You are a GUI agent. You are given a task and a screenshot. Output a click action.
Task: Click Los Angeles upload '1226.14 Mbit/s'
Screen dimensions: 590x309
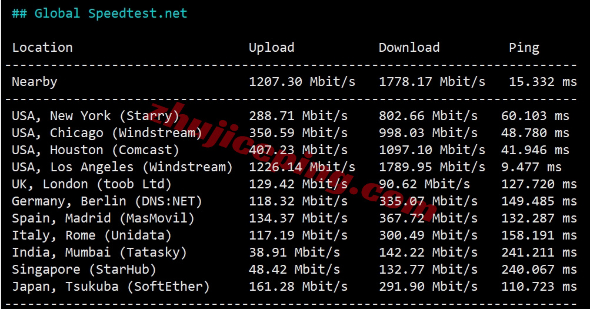pyautogui.click(x=302, y=167)
